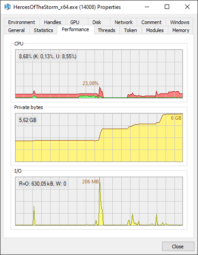The image size is (198, 255).
Task: Click the window title text HeroesOfTheStorm_x64.exe
Action: [x=46, y=7]
